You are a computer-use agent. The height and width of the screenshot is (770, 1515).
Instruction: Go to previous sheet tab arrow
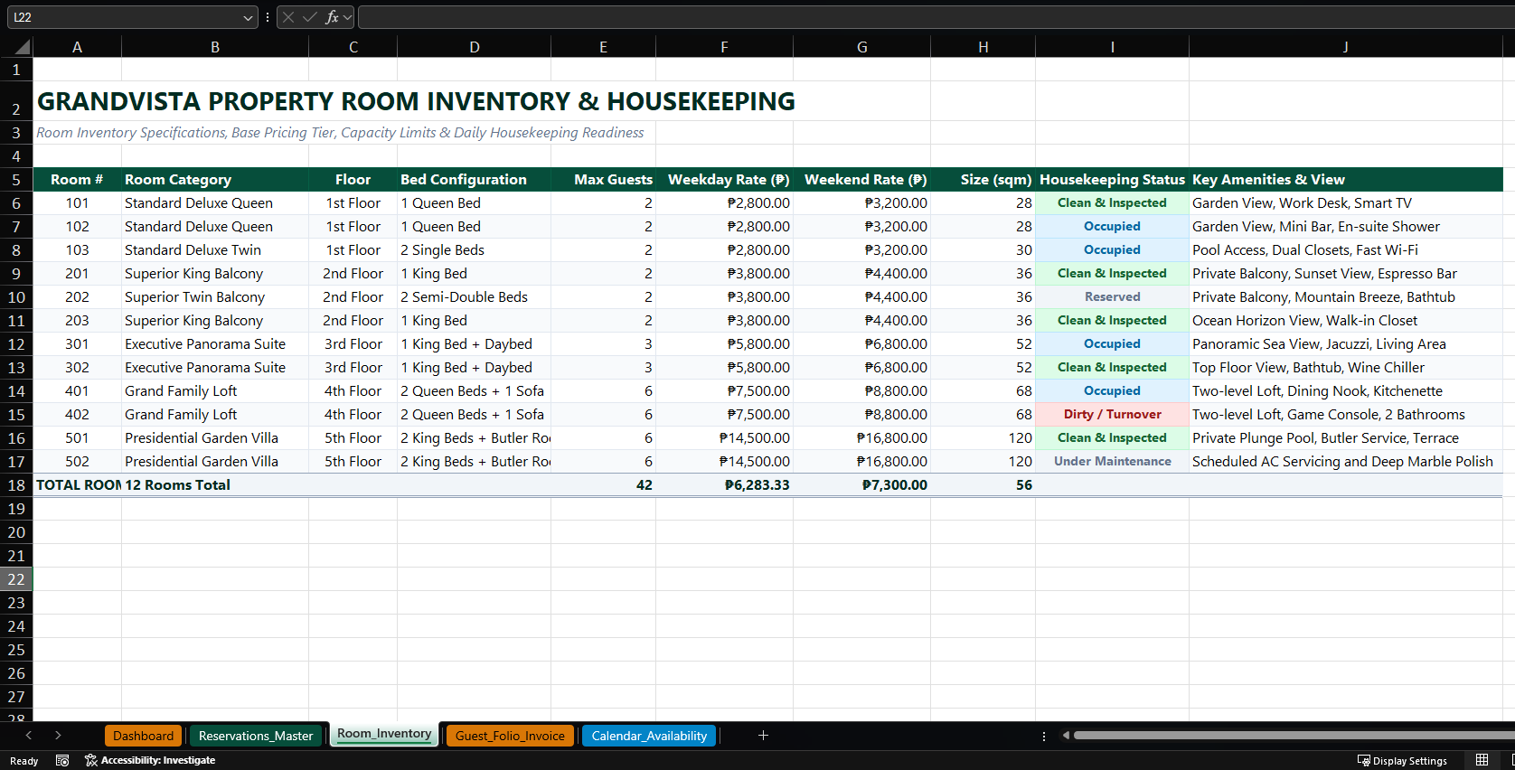click(x=29, y=736)
